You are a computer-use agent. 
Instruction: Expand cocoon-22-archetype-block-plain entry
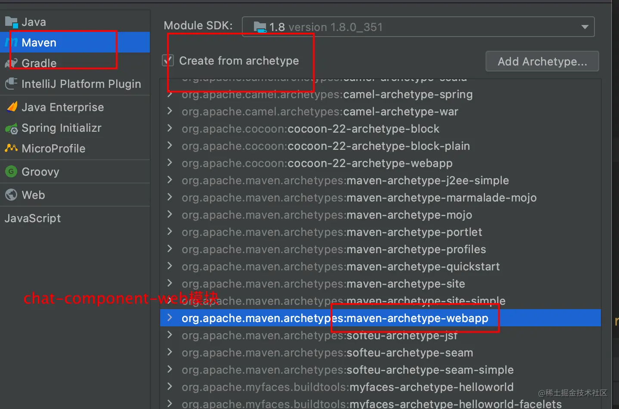click(170, 146)
